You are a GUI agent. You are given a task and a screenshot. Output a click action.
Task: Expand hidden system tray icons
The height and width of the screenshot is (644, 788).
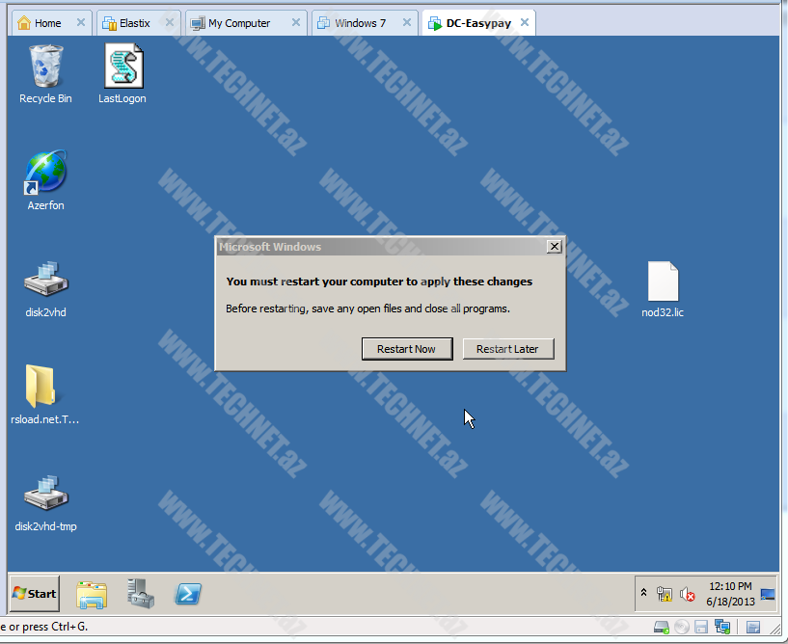(643, 594)
